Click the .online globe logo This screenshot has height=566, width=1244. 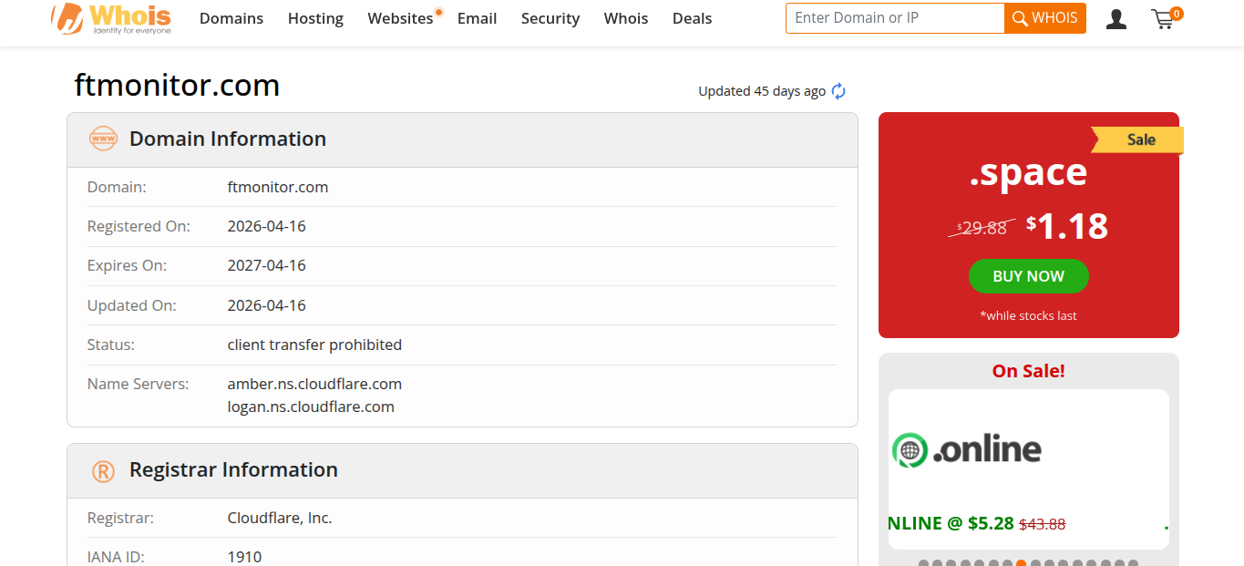pos(910,450)
